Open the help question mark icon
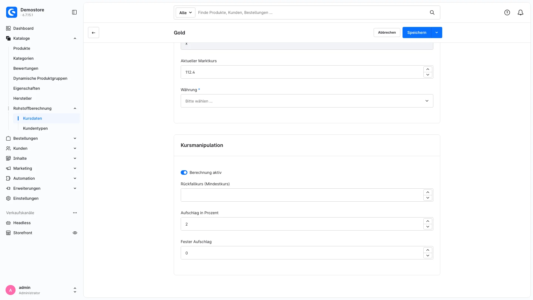Image resolution: width=533 pixels, height=300 pixels. [507, 12]
